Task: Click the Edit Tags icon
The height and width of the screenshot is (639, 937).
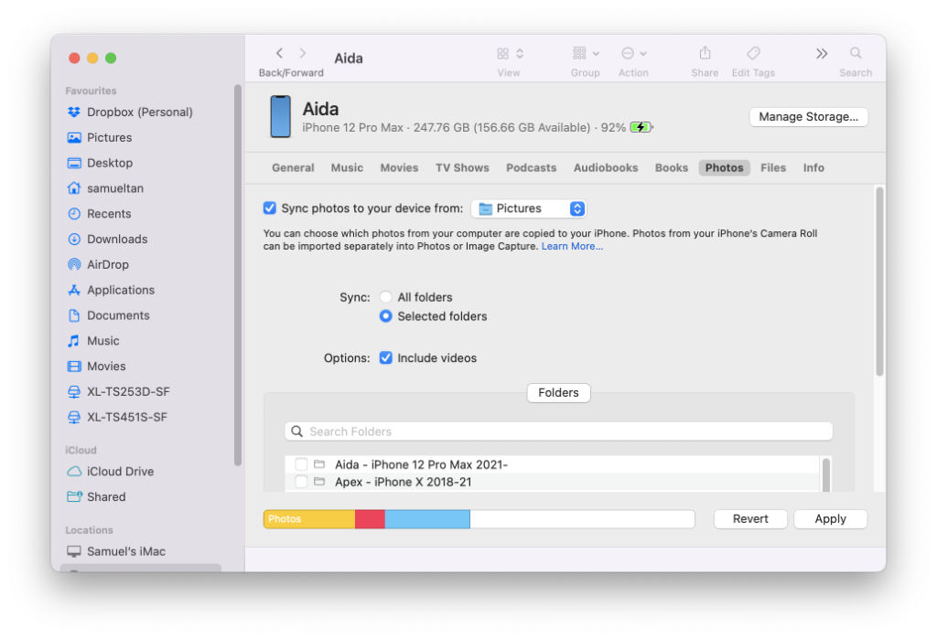Action: pos(753,54)
